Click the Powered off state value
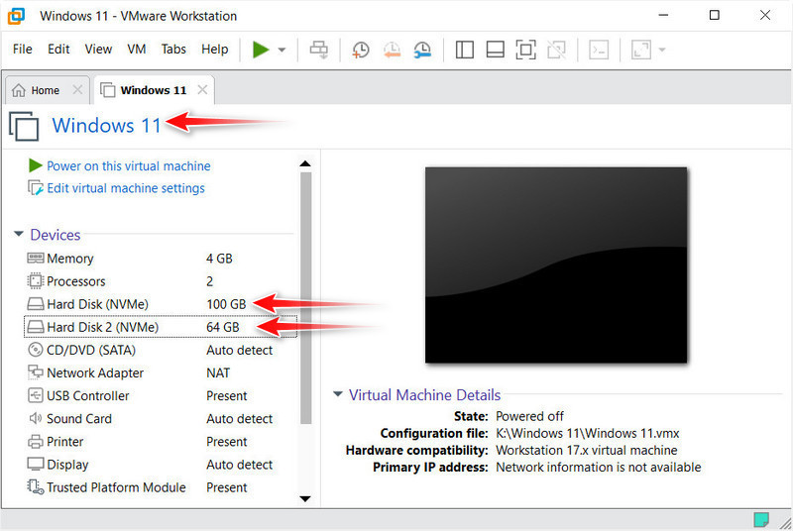The height and width of the screenshot is (531, 793). 529,416
